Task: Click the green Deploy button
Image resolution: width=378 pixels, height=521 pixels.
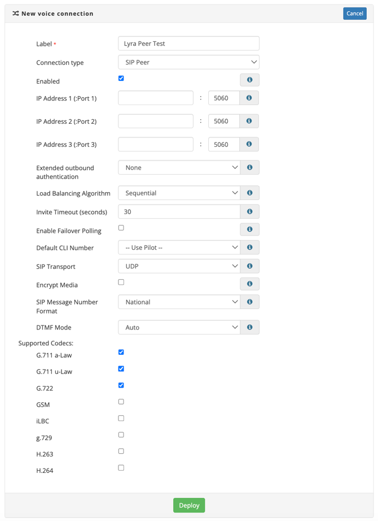Action: [x=189, y=506]
